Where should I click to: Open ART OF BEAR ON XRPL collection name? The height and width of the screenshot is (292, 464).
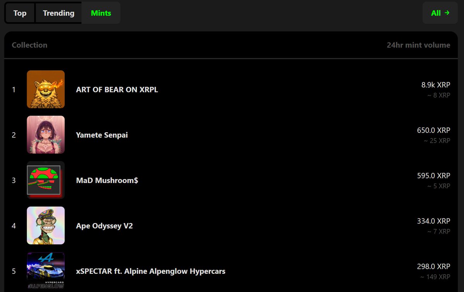(117, 90)
